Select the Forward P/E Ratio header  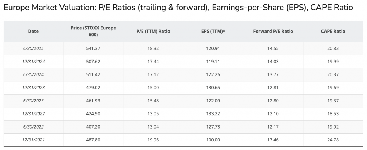pyautogui.click(x=273, y=31)
